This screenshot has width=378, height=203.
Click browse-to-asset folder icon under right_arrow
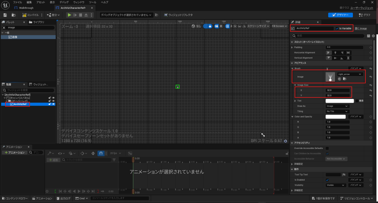coord(344,79)
